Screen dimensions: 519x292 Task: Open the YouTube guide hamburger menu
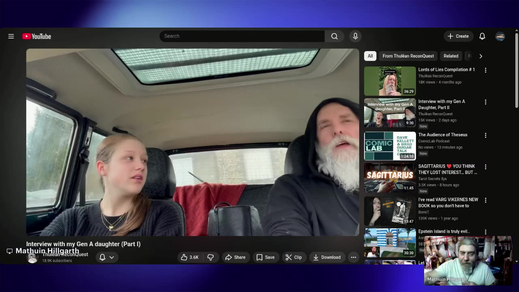11,36
